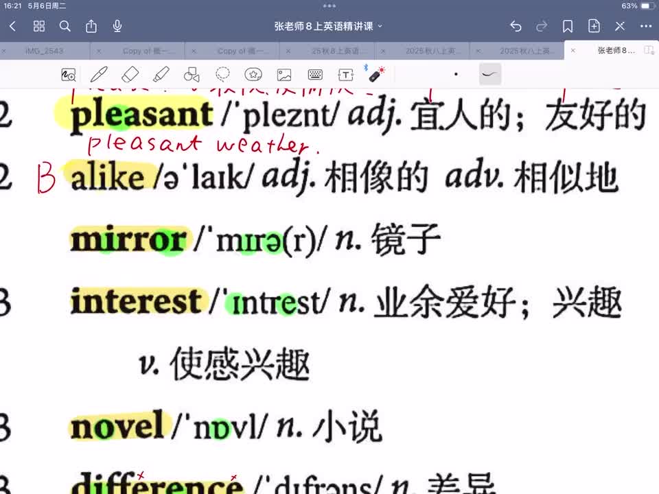Image resolution: width=659 pixels, height=494 pixels.
Task: Select the keyboard typing tool
Action: 315,75
